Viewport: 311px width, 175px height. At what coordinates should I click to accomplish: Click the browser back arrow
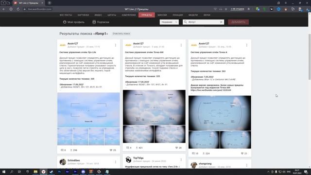(4, 9)
